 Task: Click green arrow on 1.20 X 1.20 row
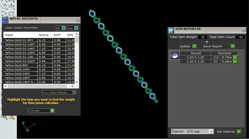tap(235, 57)
